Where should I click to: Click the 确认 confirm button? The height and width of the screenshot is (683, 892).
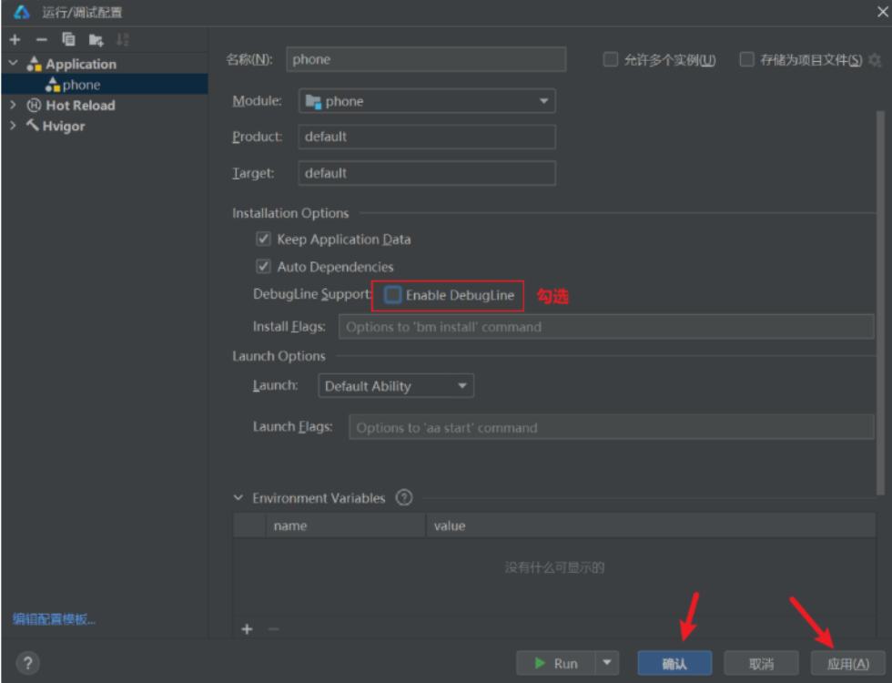(674, 663)
